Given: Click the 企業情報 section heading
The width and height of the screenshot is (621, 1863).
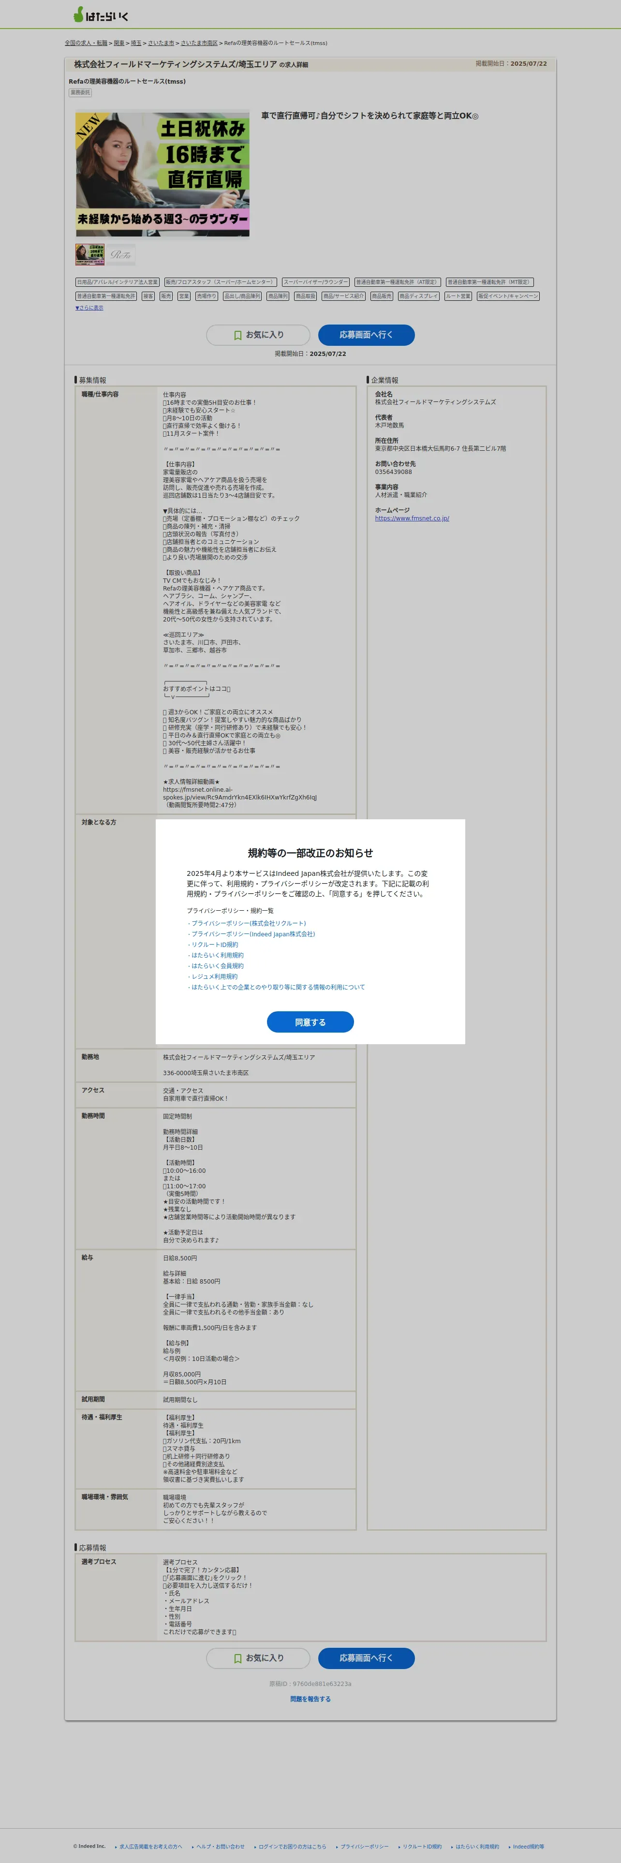Looking at the screenshot, I should 384,381.
